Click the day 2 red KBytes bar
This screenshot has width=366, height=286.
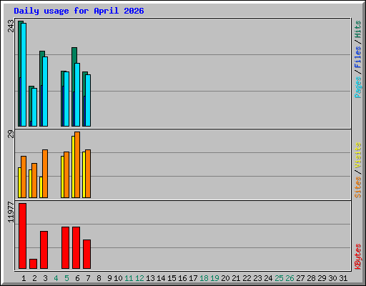[x=33, y=264]
